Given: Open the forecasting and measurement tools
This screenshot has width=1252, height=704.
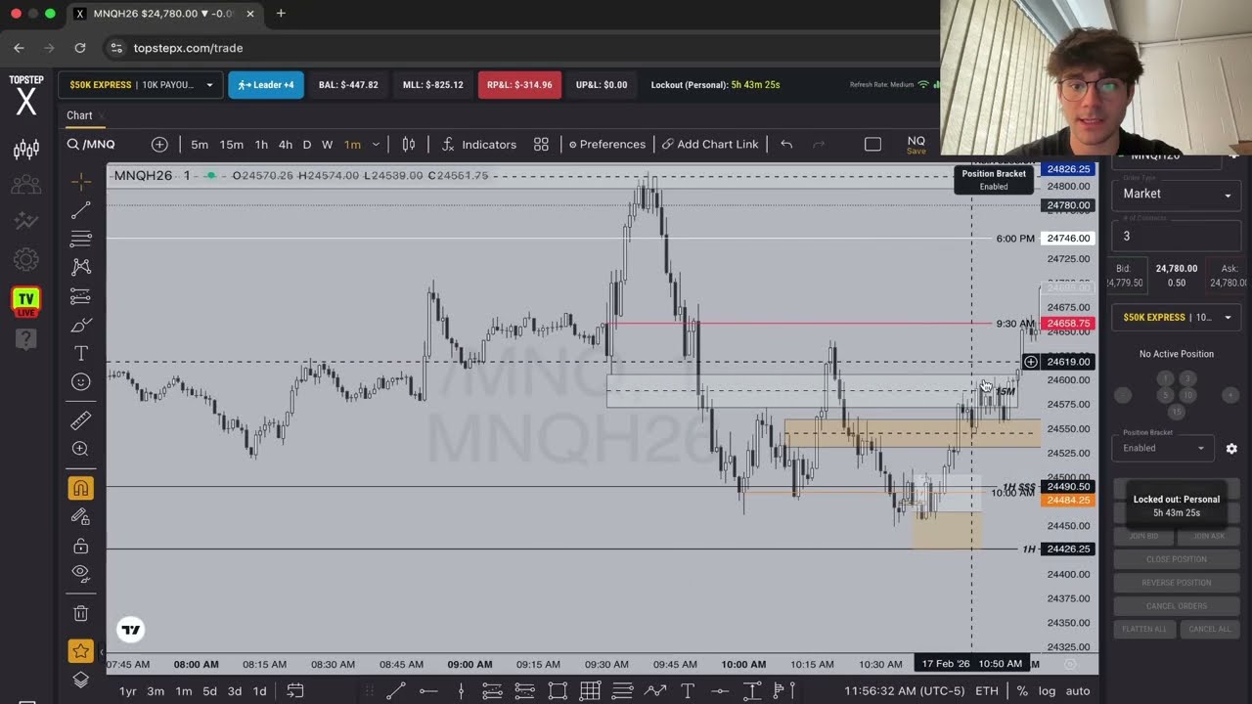Looking at the screenshot, I should point(81,296).
